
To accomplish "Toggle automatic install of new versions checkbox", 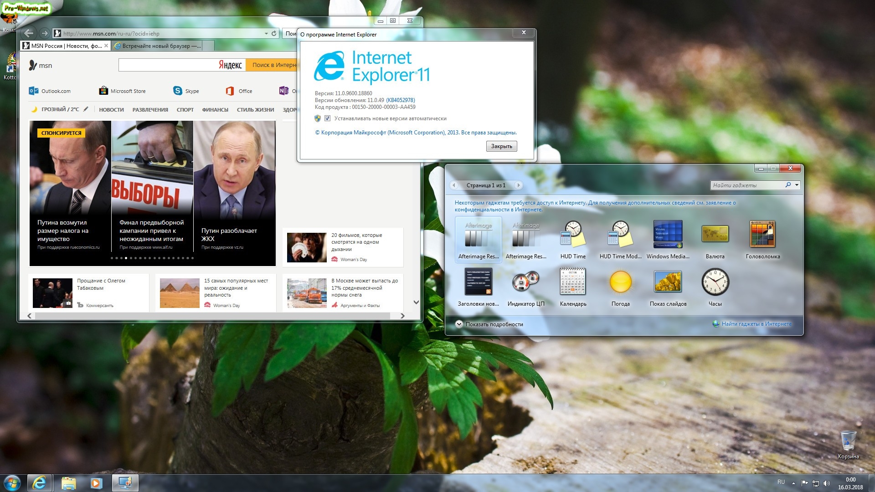I will click(327, 118).
